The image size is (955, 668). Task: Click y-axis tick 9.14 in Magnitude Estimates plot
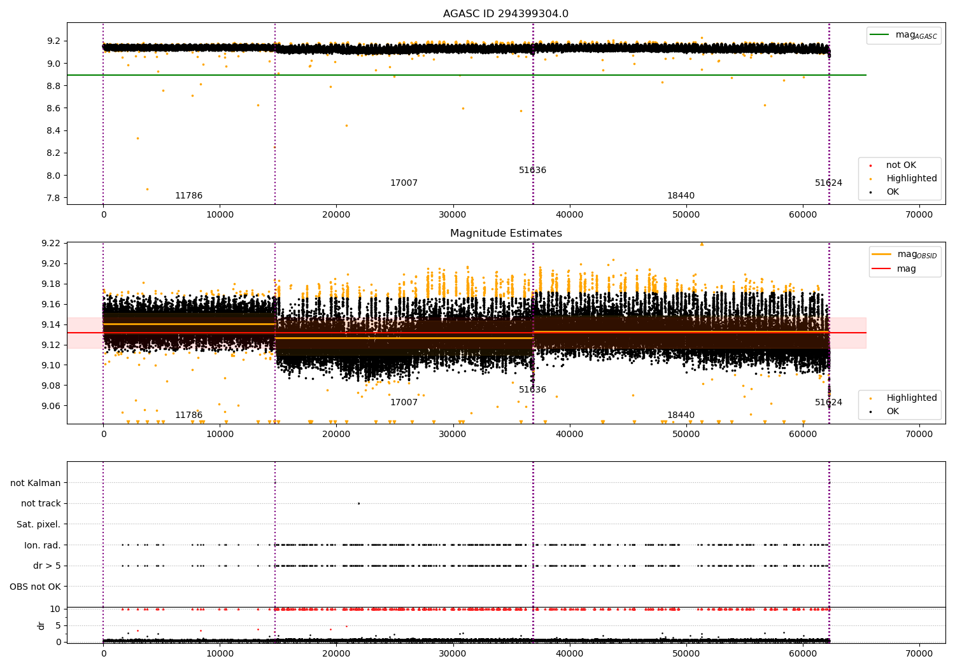(51, 324)
